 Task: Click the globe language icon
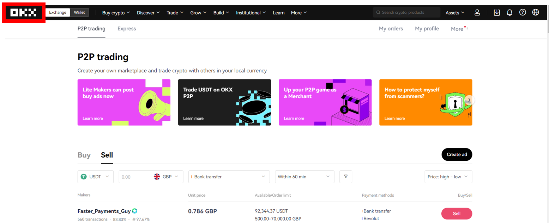click(536, 12)
